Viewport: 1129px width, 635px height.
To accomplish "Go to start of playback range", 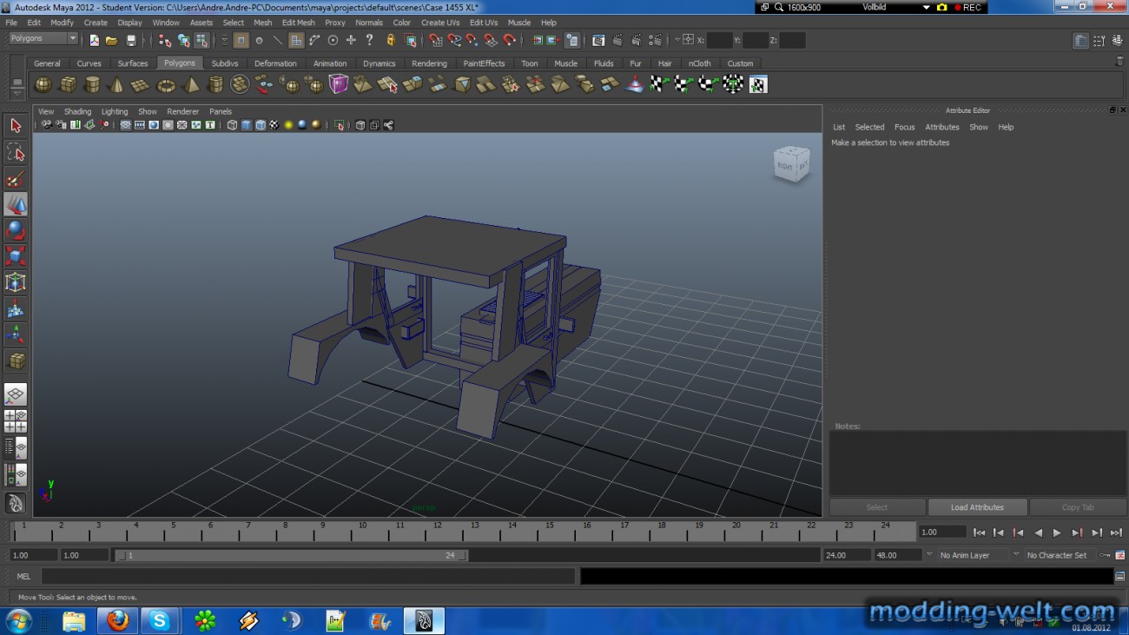I will [979, 532].
